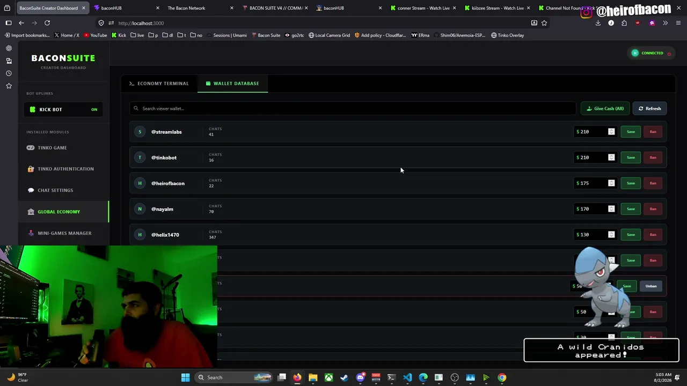Image resolution: width=687 pixels, height=386 pixels.
Task: Open the browser sidebar history clock icon
Action: pyautogui.click(x=9, y=73)
